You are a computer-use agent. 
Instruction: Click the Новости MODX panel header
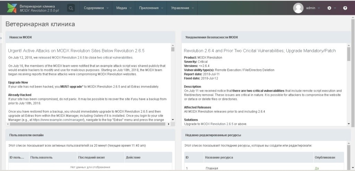(90, 37)
